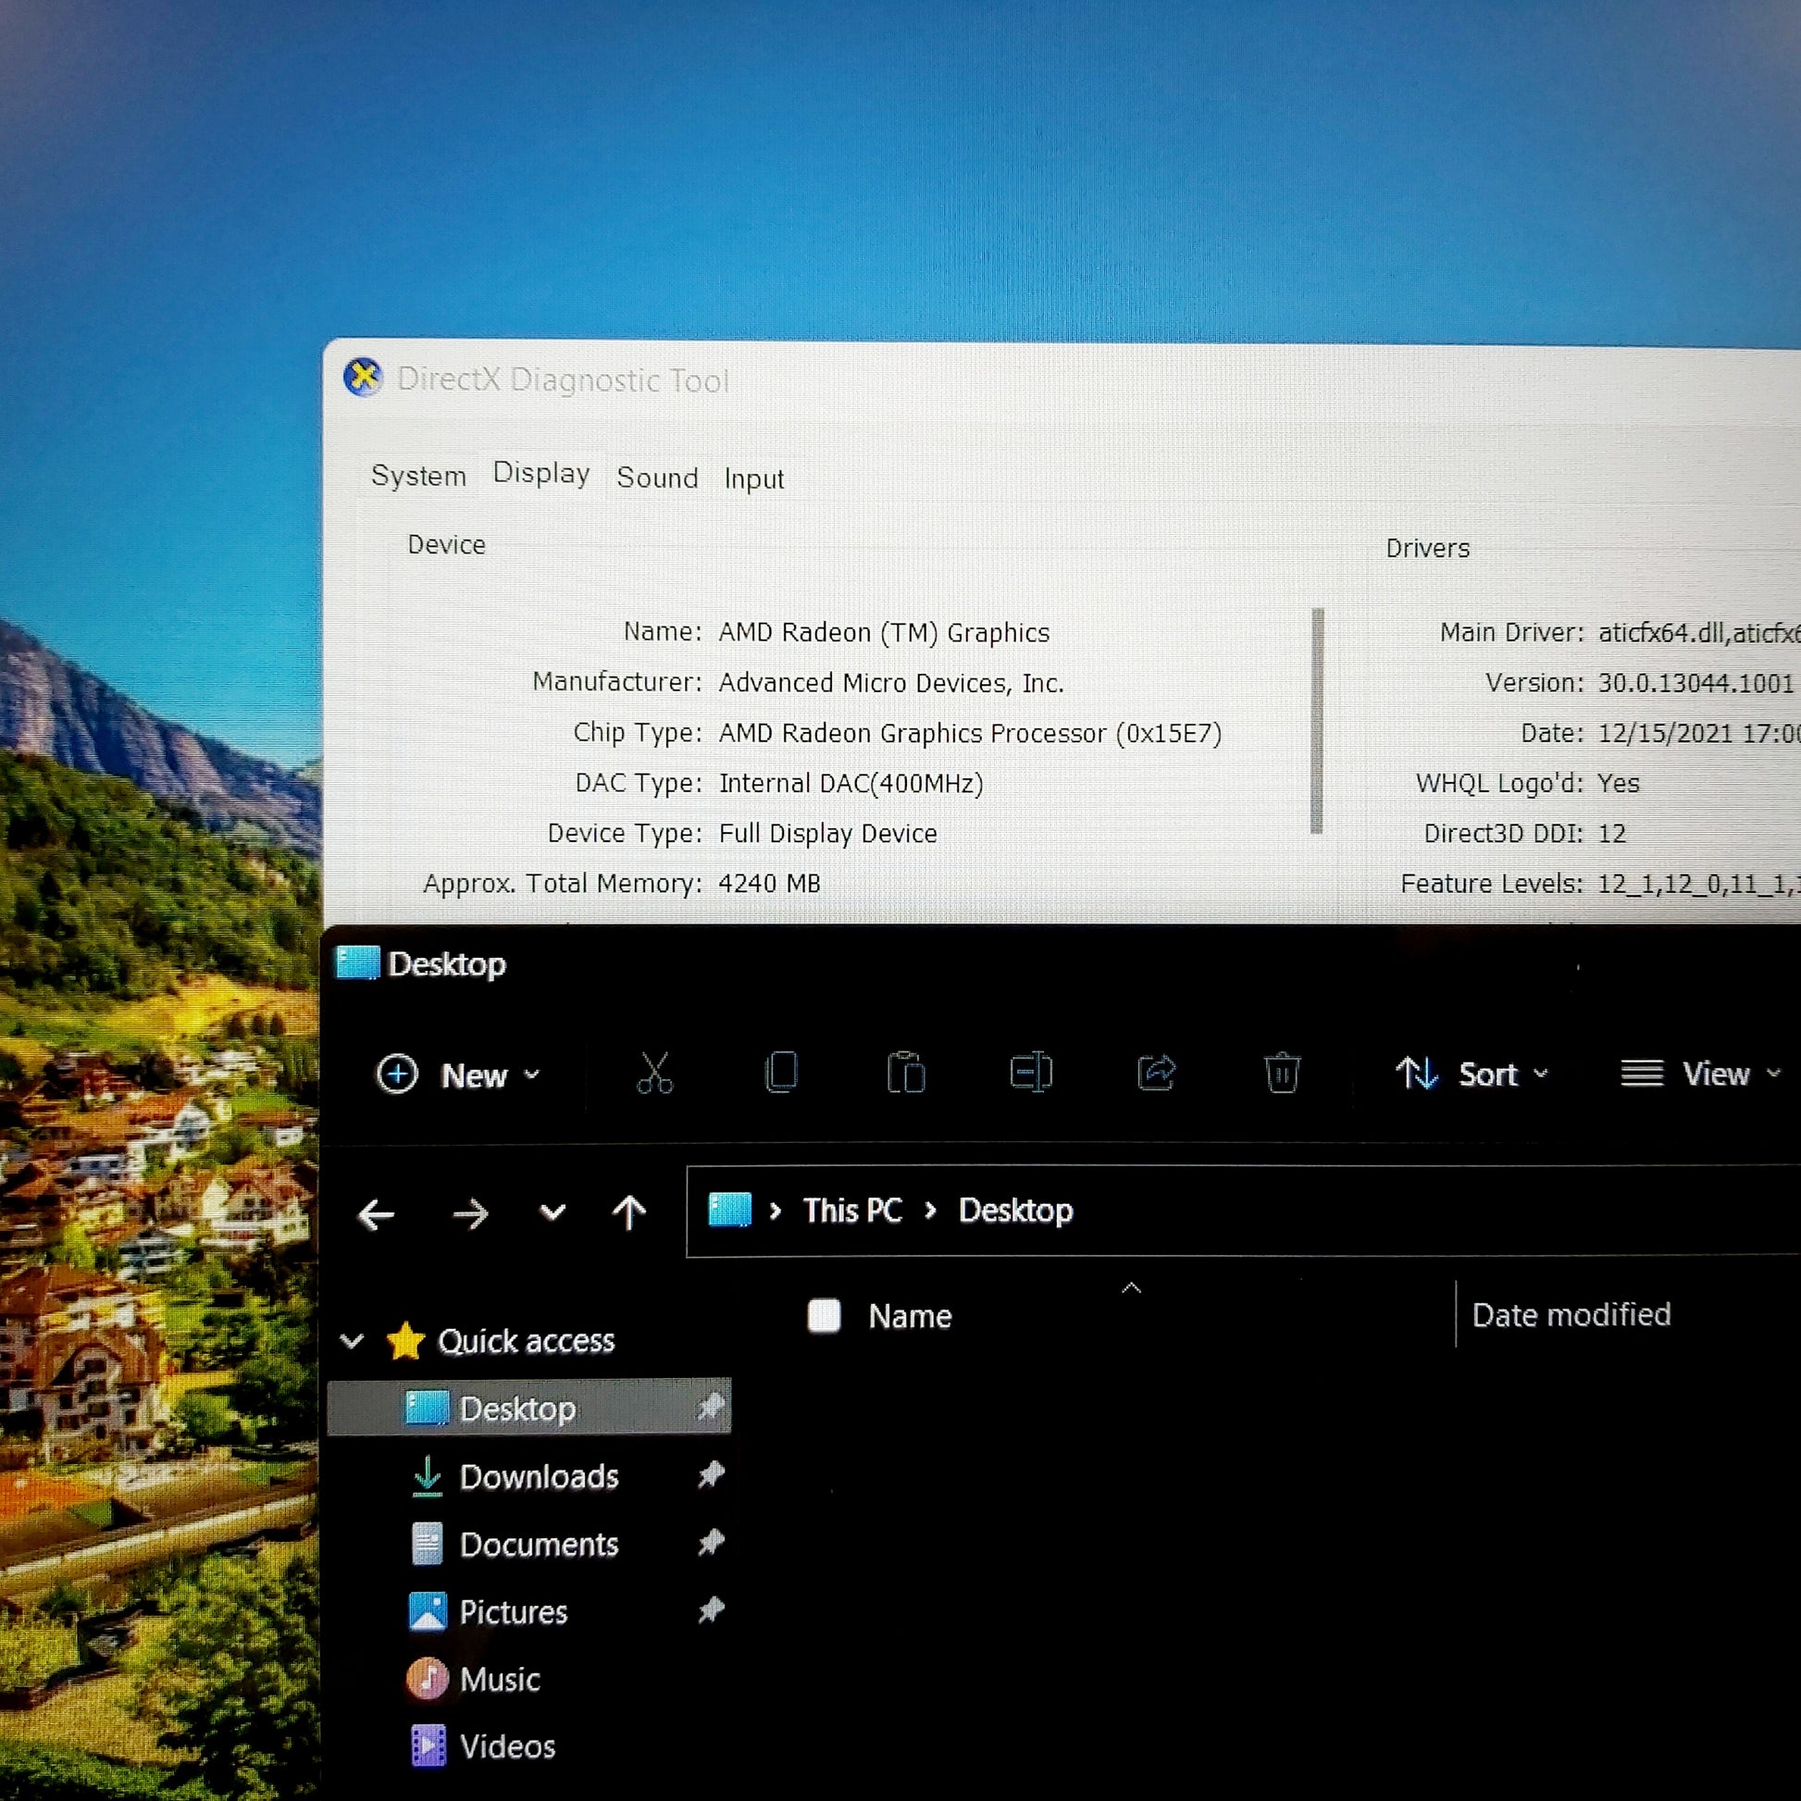Screen dimensions: 1801x1801
Task: Go back with the left arrow
Action: [x=377, y=1213]
